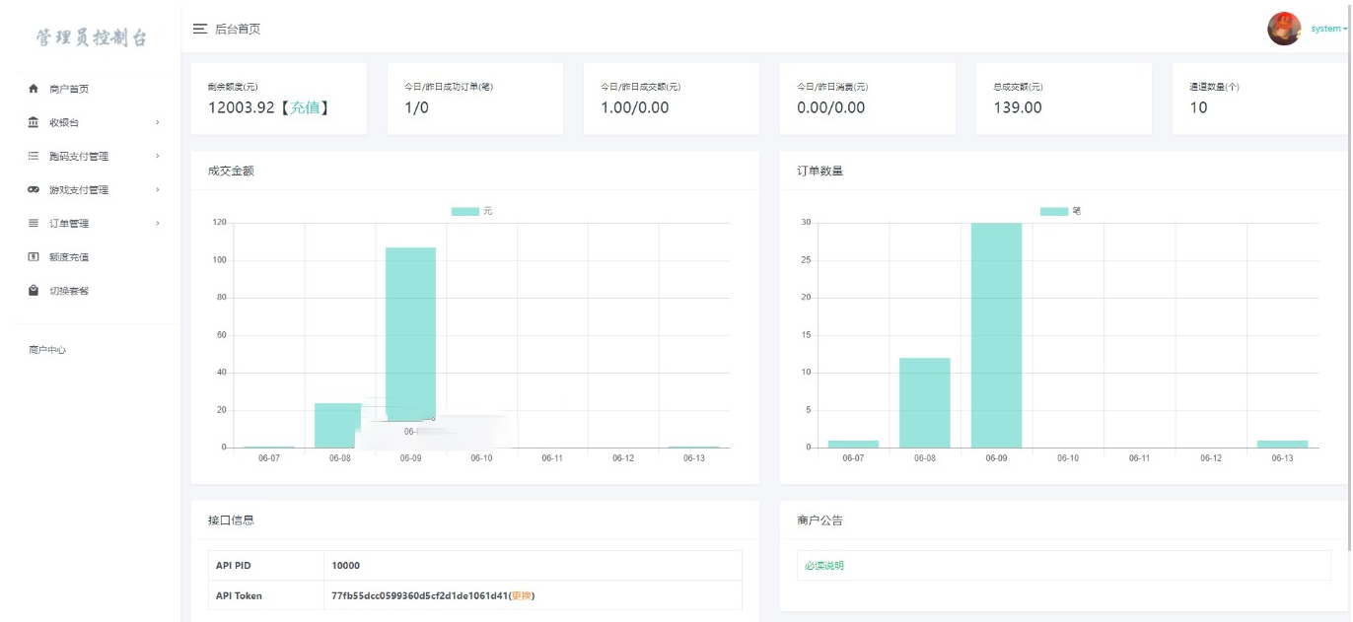The width and height of the screenshot is (1353, 622).
Task: Click the bag icon for 切换套餐
Action: tap(34, 291)
